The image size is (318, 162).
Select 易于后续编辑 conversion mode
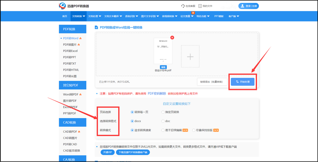coord(163,130)
